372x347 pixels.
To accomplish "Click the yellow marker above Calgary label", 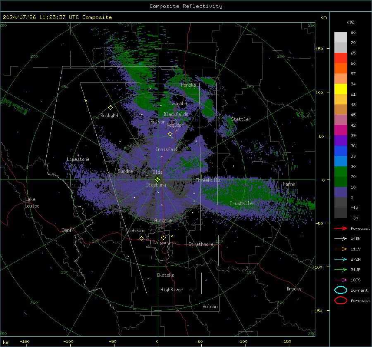I will point(163,238).
